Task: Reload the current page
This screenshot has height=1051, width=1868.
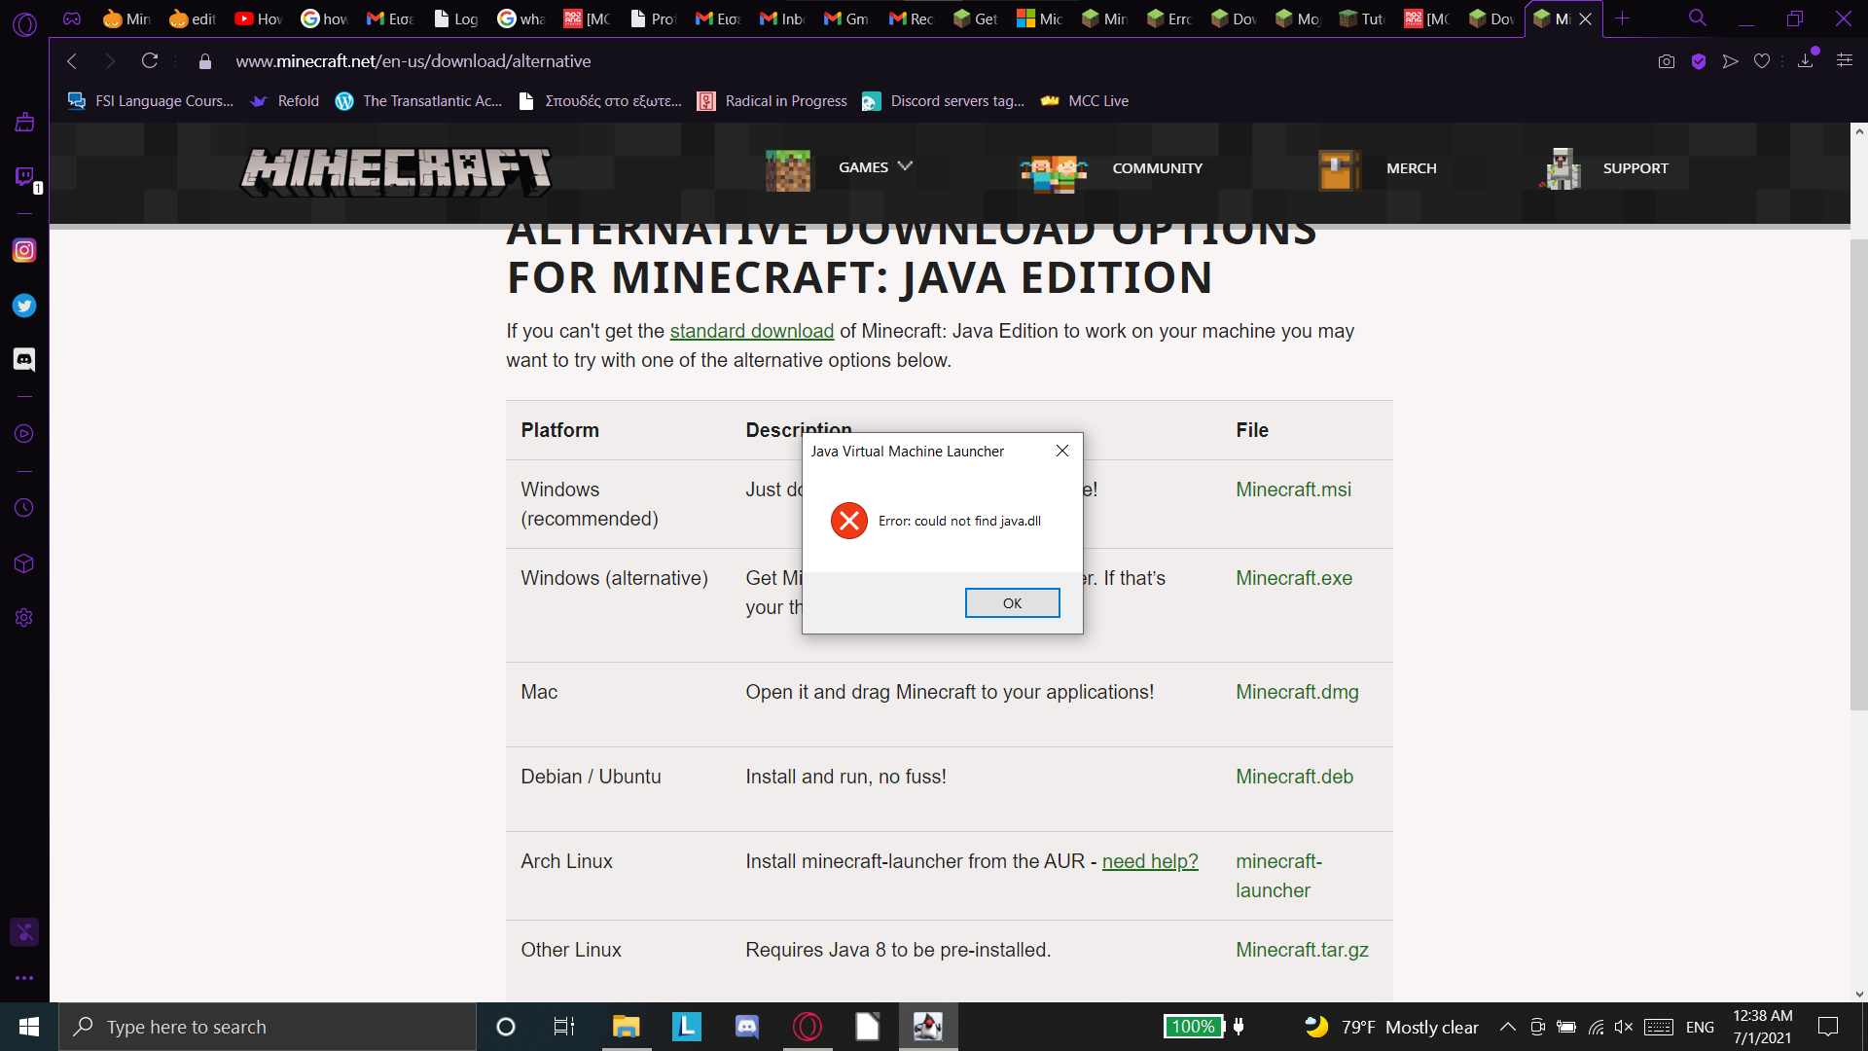Action: coord(150,61)
